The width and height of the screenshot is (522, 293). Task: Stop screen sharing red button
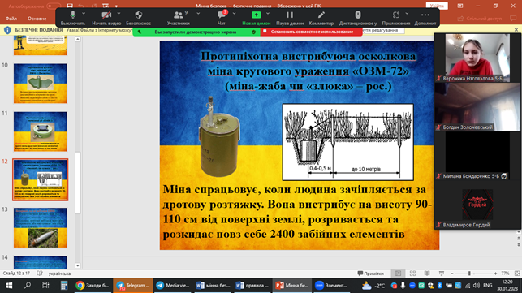311,32
